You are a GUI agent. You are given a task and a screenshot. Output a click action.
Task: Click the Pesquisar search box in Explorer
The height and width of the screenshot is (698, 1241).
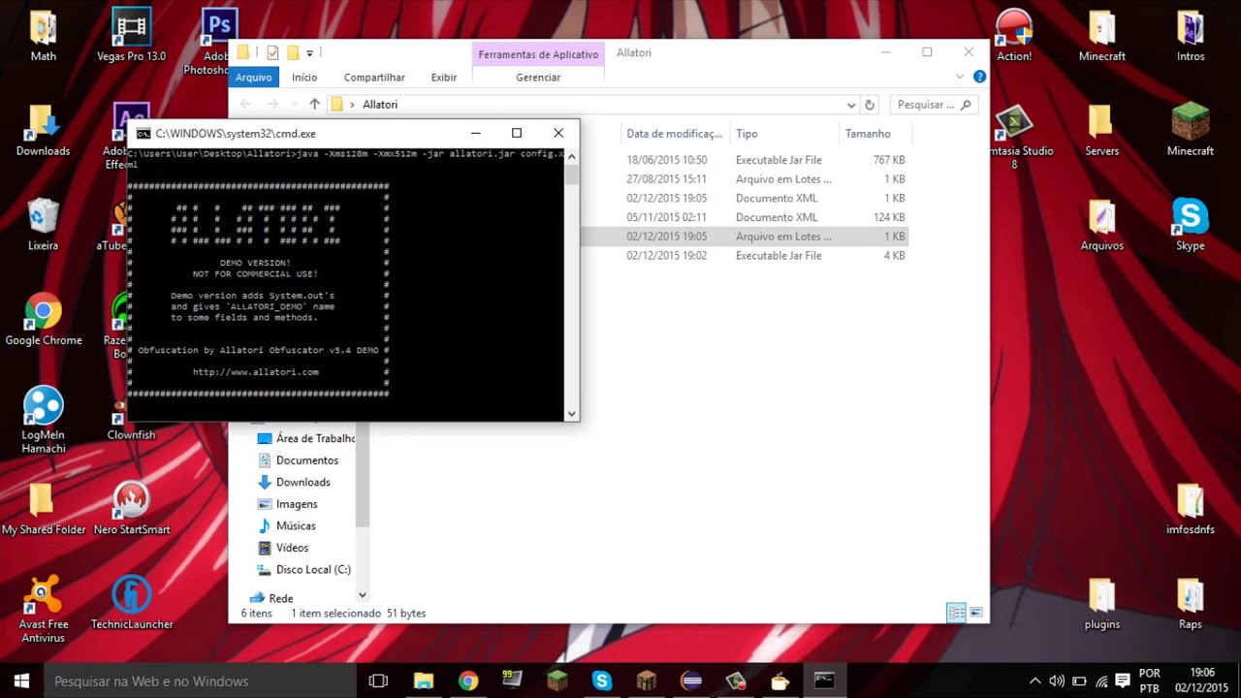(934, 105)
